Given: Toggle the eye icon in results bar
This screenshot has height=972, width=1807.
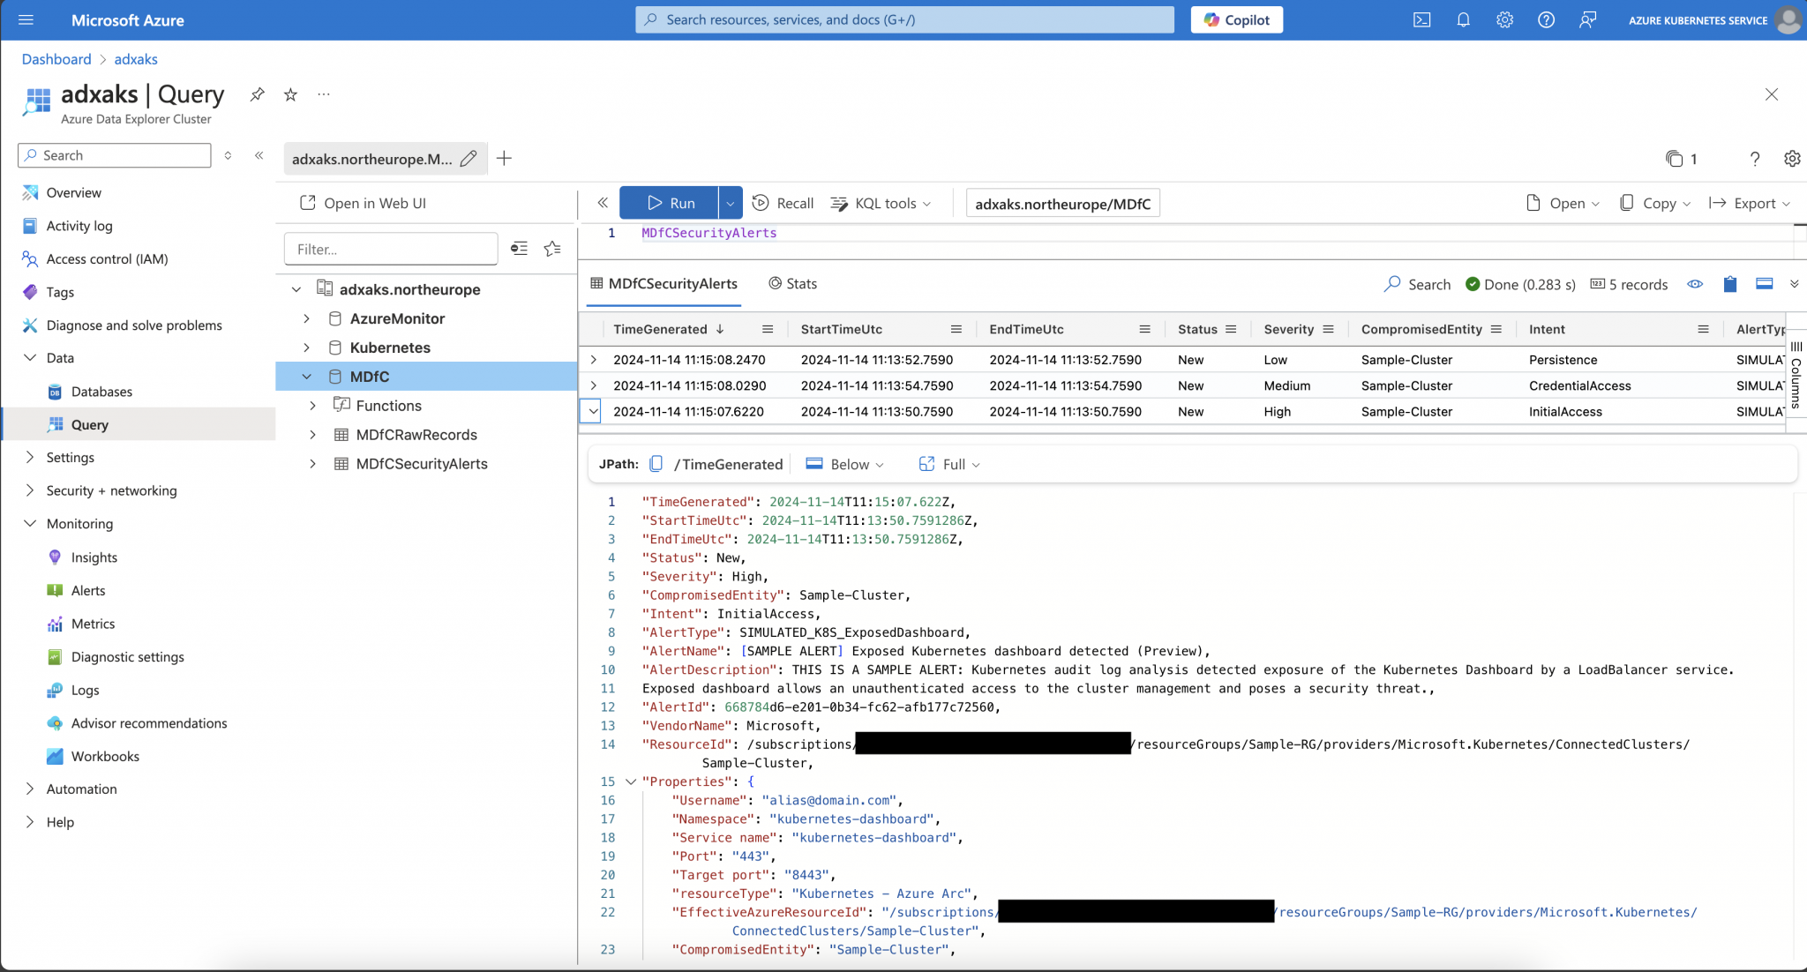Looking at the screenshot, I should pyautogui.click(x=1695, y=284).
